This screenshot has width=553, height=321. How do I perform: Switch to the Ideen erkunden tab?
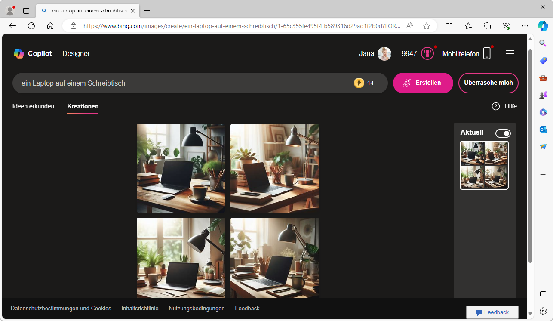pyautogui.click(x=33, y=106)
